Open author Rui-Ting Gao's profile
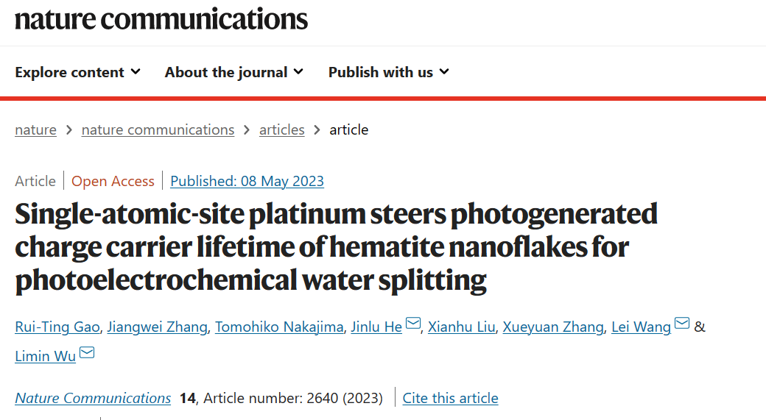 pos(57,327)
